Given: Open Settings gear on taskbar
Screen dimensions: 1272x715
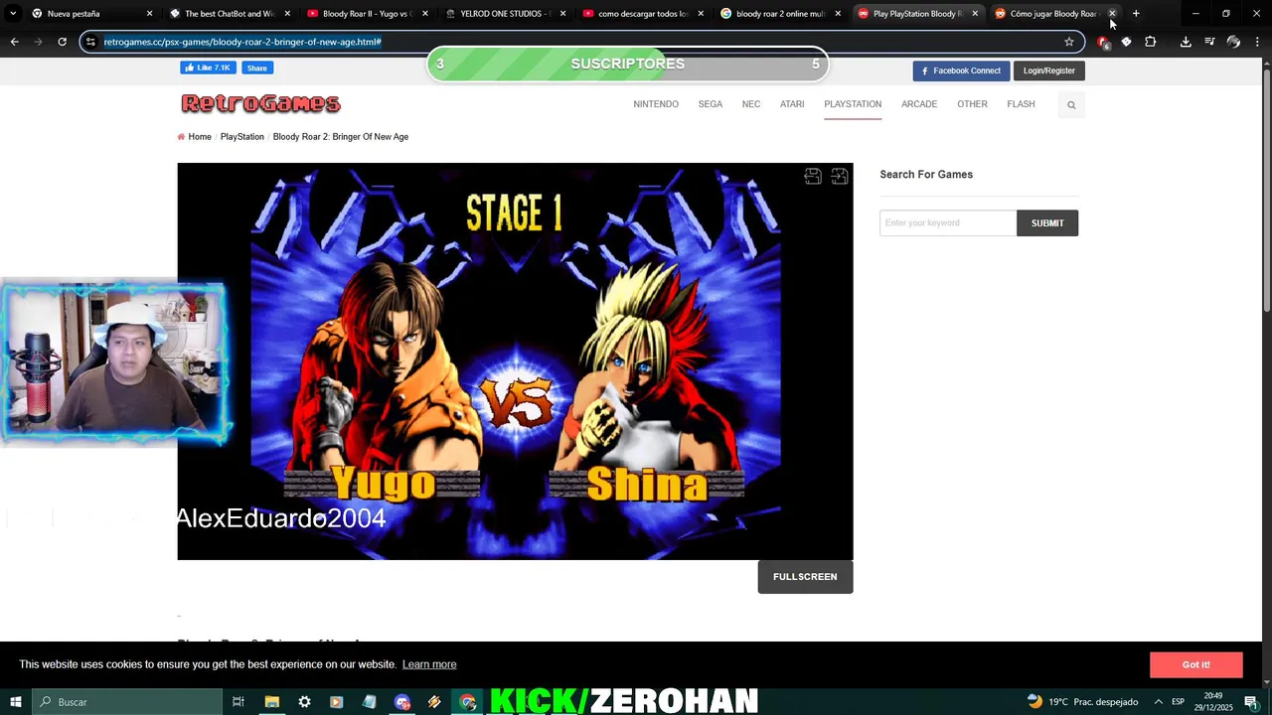Looking at the screenshot, I should pyautogui.click(x=304, y=702).
